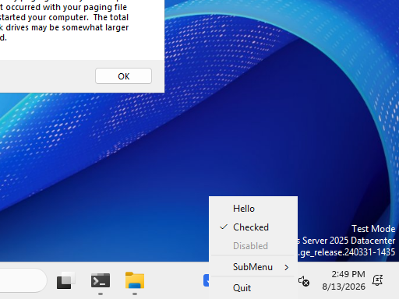Select Hello from the tray menu
Screen dimensions: 399x299
coord(253,209)
